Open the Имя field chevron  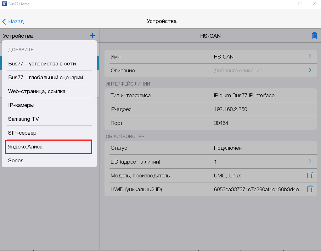click(x=310, y=57)
